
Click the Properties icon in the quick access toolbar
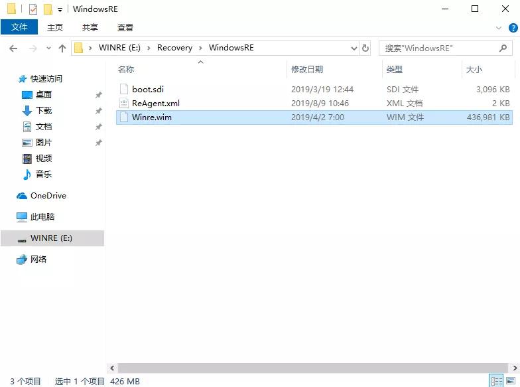pos(32,9)
